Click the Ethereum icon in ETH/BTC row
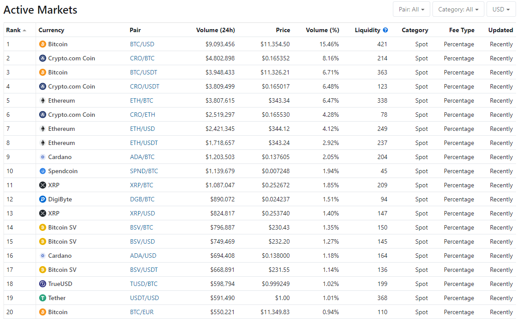The width and height of the screenshot is (520, 319). pos(42,101)
